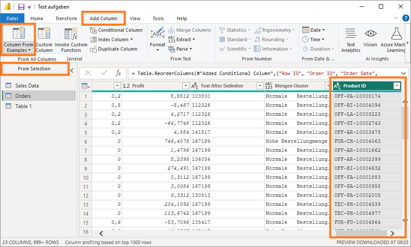Expand the formula bar
The image size is (411, 247).
pos(403,73)
